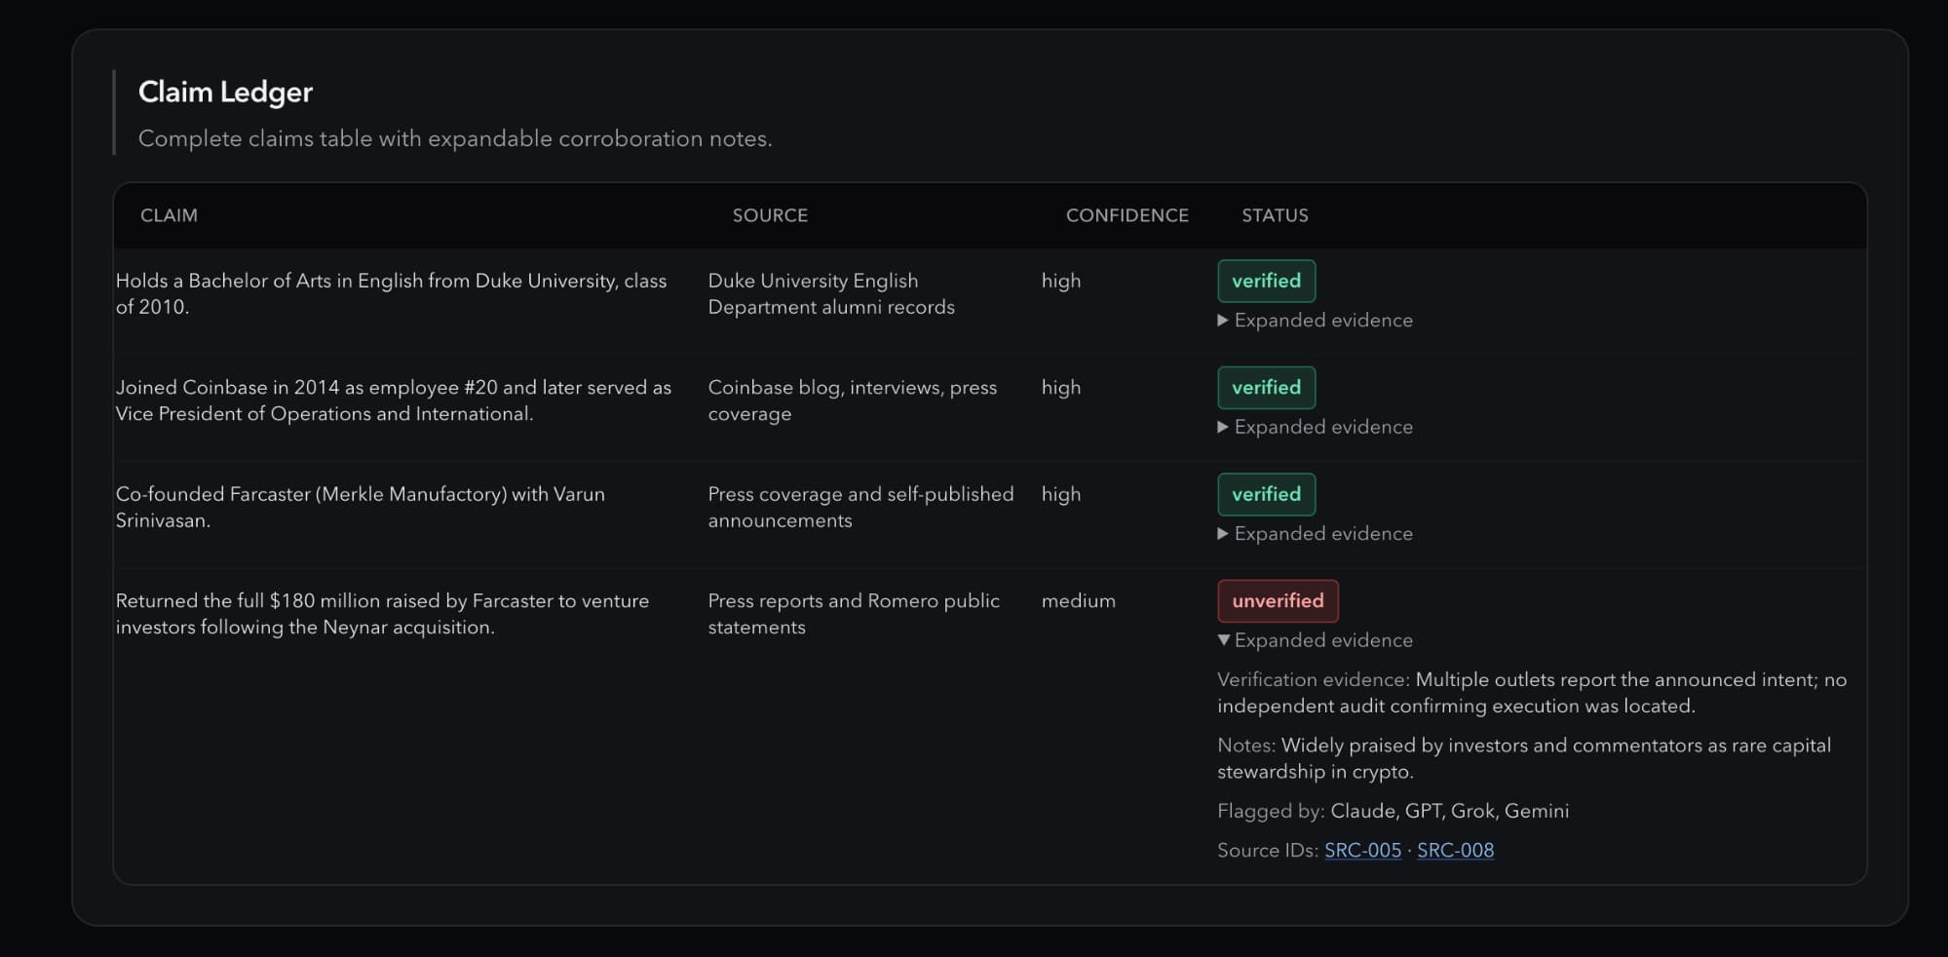Click the verified badge on the Coinbase row

[1266, 388]
